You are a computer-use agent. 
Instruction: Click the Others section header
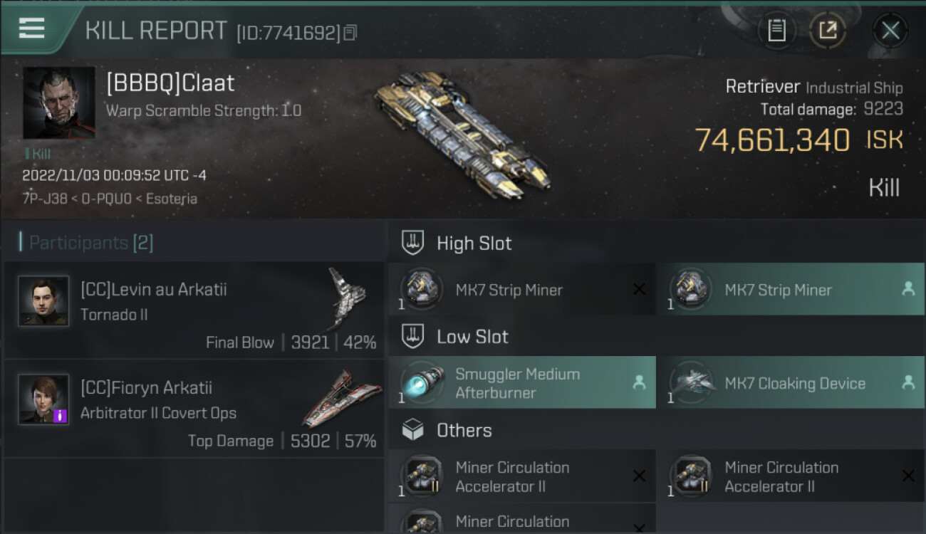pos(464,430)
